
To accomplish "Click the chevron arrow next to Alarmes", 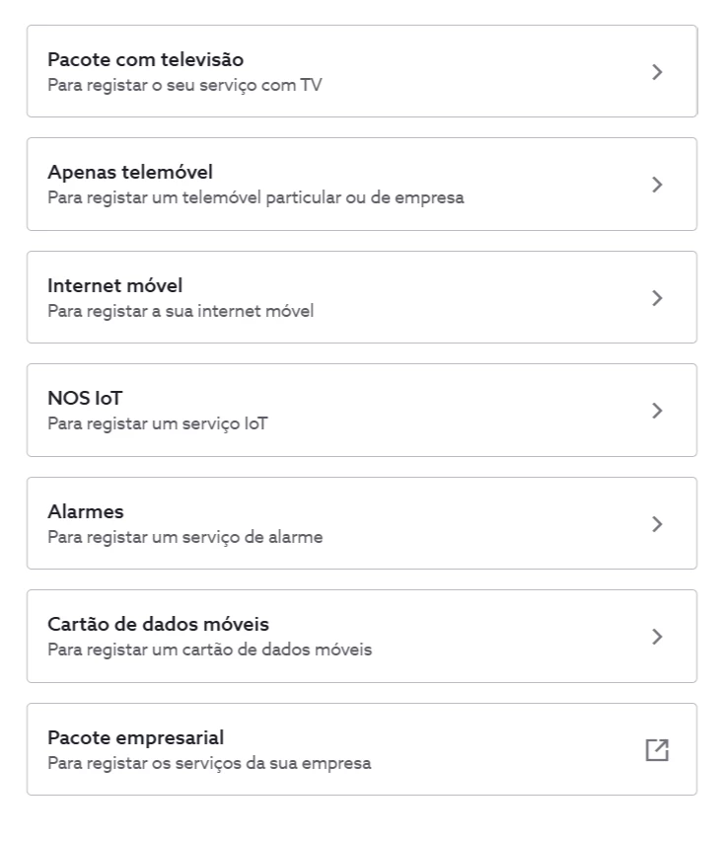I will pos(657,523).
